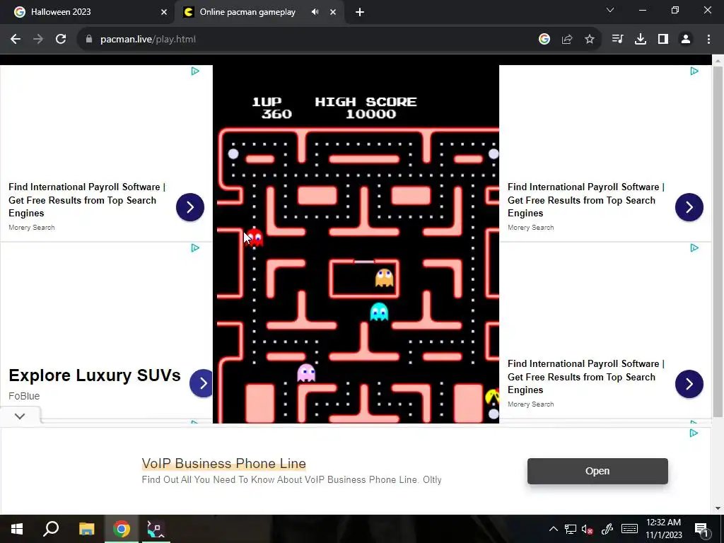Click AdChoices icon on Luxury SUVs ad
The width and height of the screenshot is (724, 543).
tap(195, 248)
